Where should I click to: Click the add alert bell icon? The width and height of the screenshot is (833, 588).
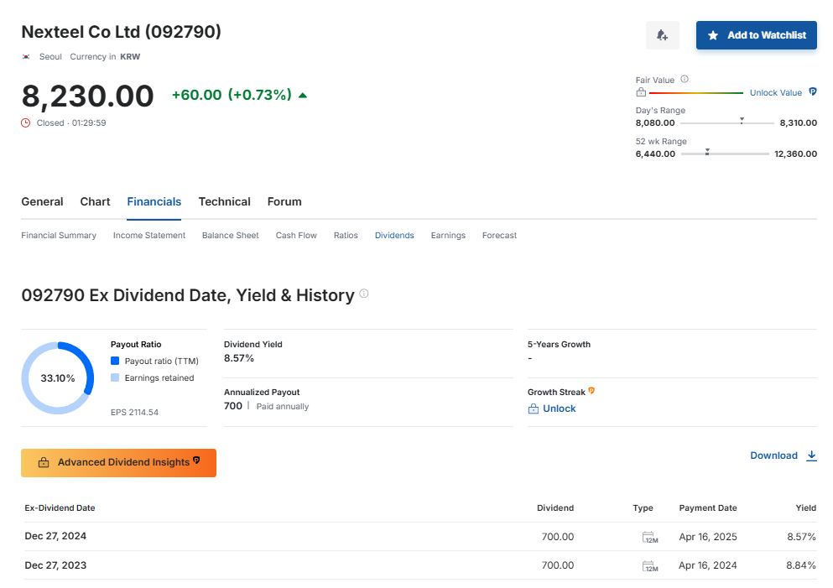(662, 35)
